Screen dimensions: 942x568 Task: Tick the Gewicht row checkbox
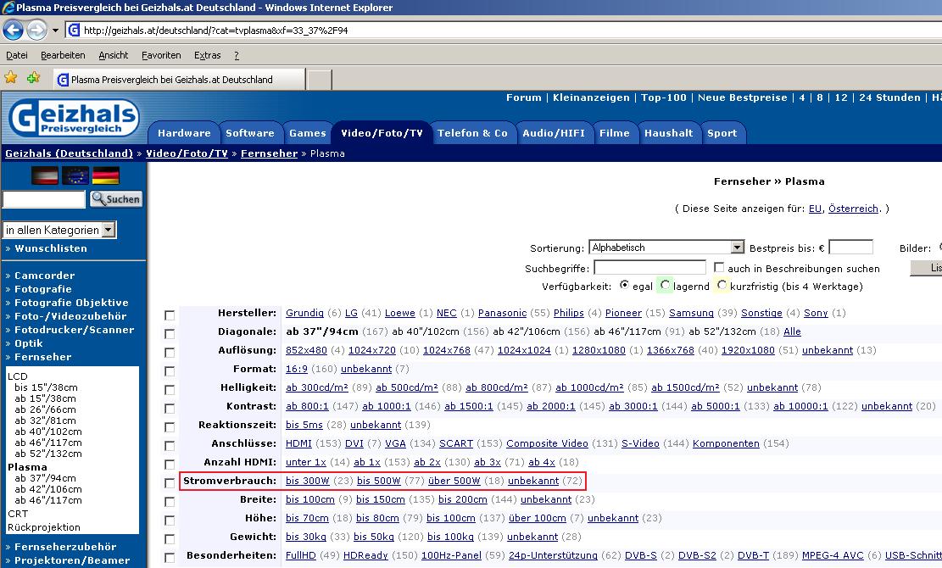point(170,538)
